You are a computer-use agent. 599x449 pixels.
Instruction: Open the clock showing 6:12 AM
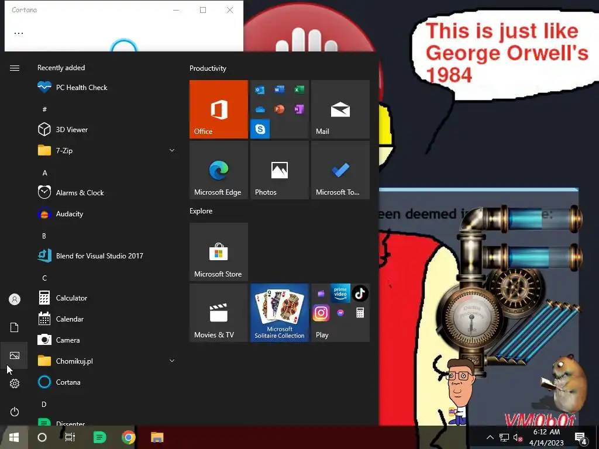(546, 437)
